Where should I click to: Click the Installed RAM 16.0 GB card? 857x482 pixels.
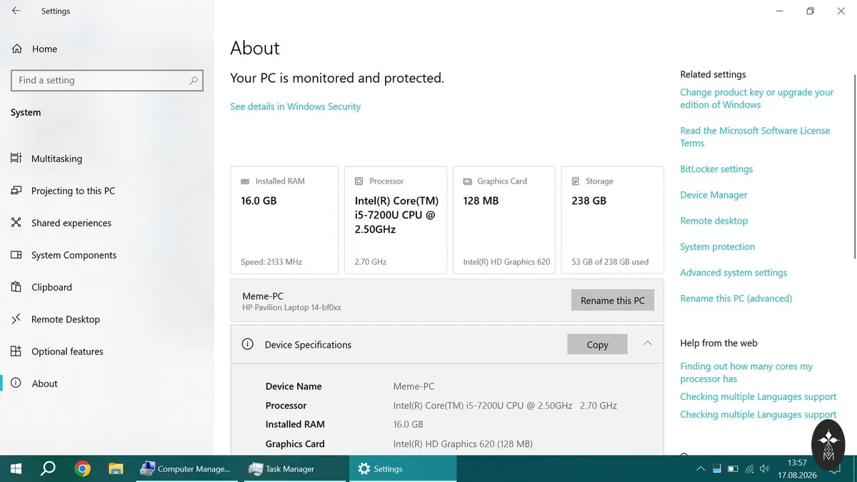coord(284,220)
